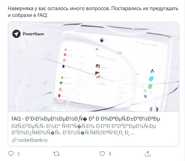Viewport: 185px width, 161px height.
Task: Click the garbled card description text
Action: pyautogui.click(x=84, y=129)
